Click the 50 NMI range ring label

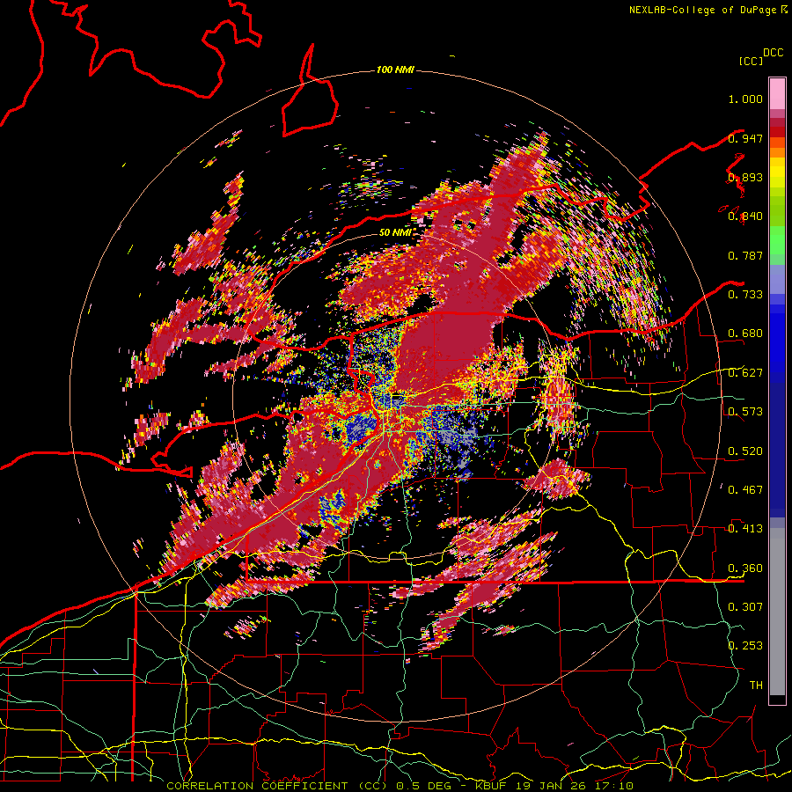(394, 232)
